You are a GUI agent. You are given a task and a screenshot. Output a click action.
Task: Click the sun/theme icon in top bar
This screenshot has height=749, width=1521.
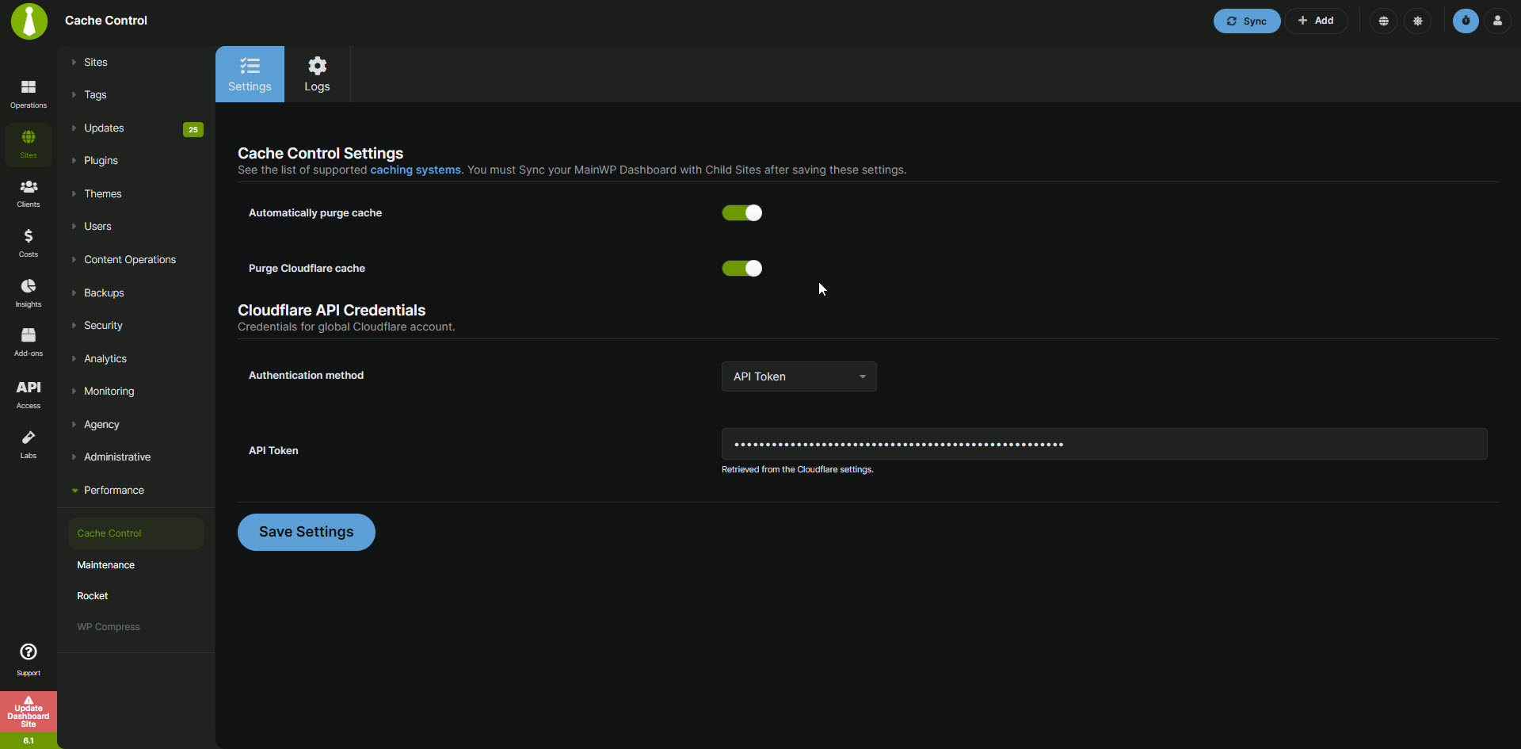[1418, 21]
